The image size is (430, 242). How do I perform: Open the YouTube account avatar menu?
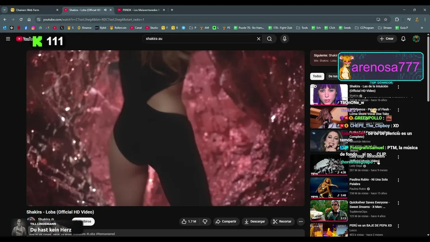point(416,39)
